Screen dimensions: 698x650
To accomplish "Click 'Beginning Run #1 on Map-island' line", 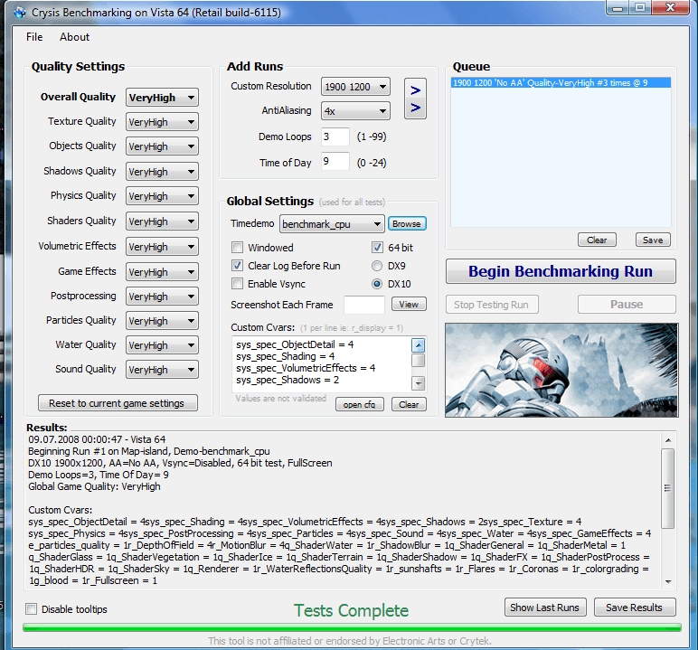I will tap(148, 451).
